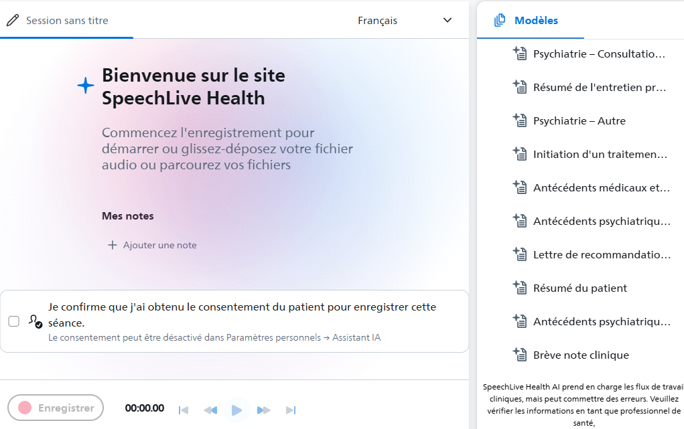Click the Modèles documents icon
The width and height of the screenshot is (684, 429).
pyautogui.click(x=500, y=21)
